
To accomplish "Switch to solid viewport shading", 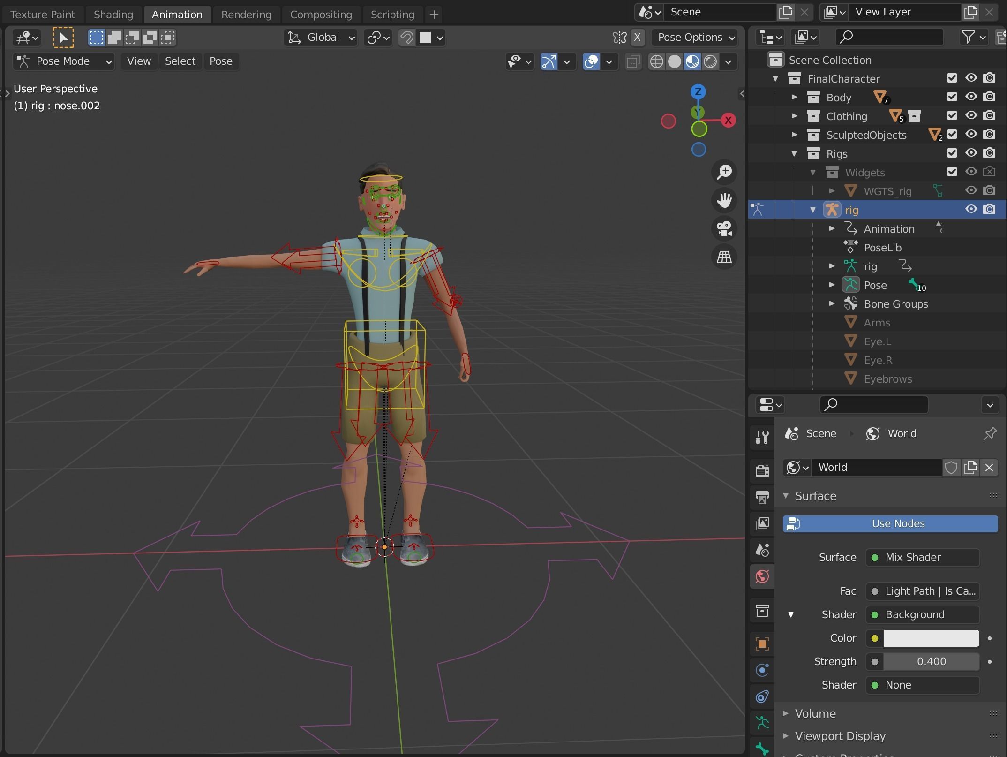I will point(675,61).
